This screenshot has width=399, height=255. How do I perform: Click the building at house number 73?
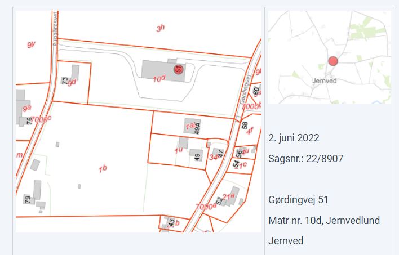[73, 73]
